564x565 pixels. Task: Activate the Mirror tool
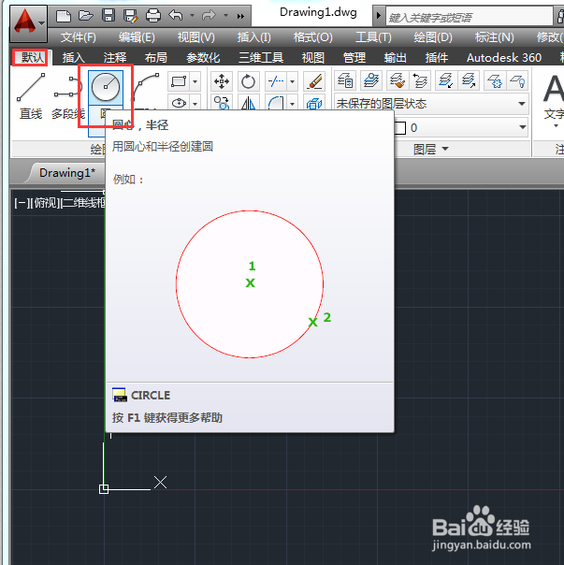tap(248, 104)
